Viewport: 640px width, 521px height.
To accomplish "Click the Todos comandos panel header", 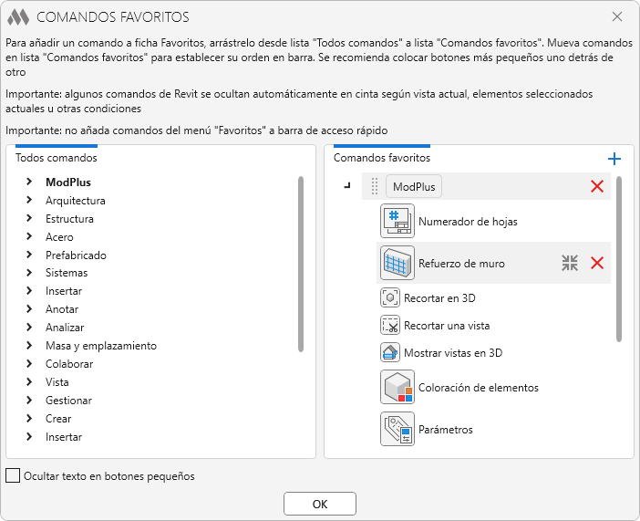I will coord(57,158).
